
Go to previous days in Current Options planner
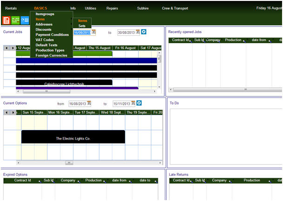pos(7,112)
